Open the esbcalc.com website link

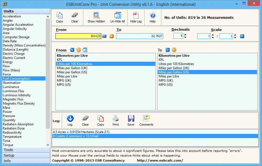coord(160,160)
